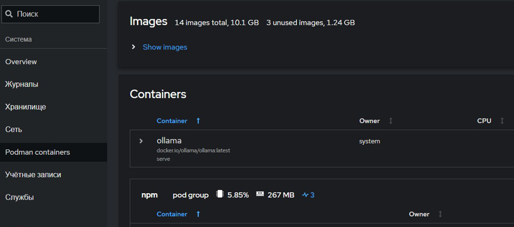The image size is (514, 227).
Task: Navigate to Службы in the sidebar
Action: pos(19,197)
